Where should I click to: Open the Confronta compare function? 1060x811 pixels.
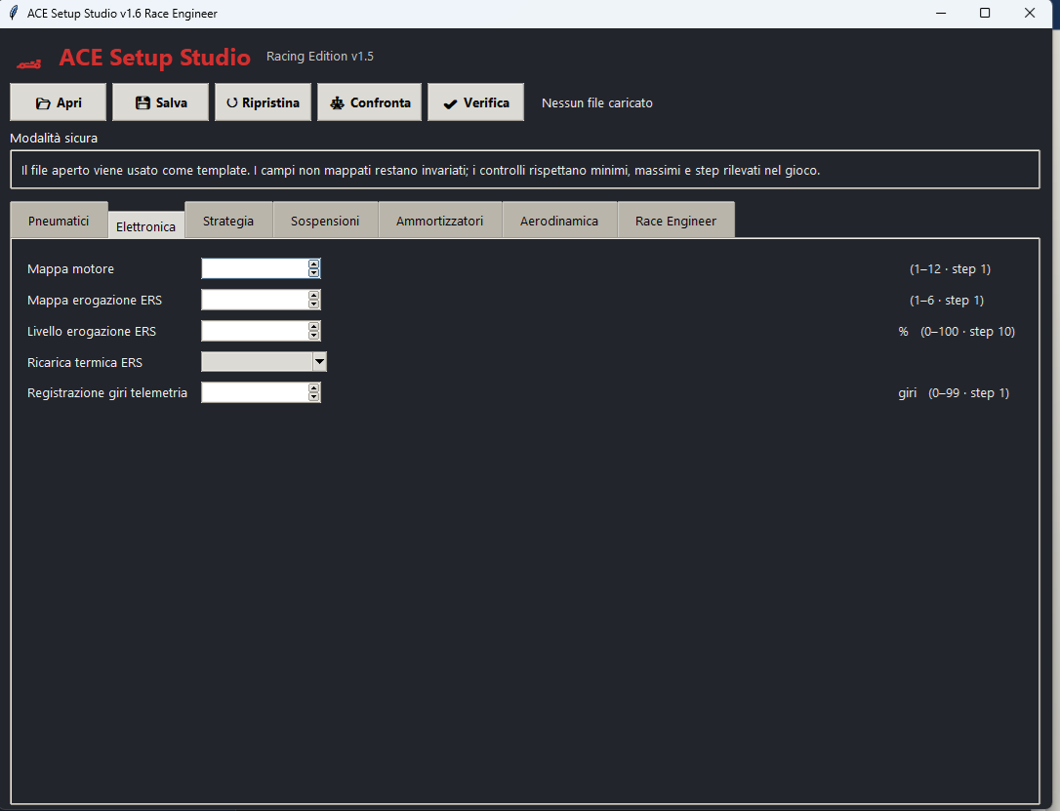pos(369,102)
